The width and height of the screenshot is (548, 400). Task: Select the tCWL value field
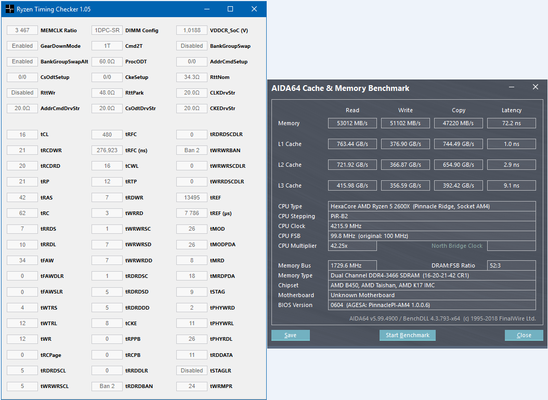pyautogui.click(x=107, y=166)
